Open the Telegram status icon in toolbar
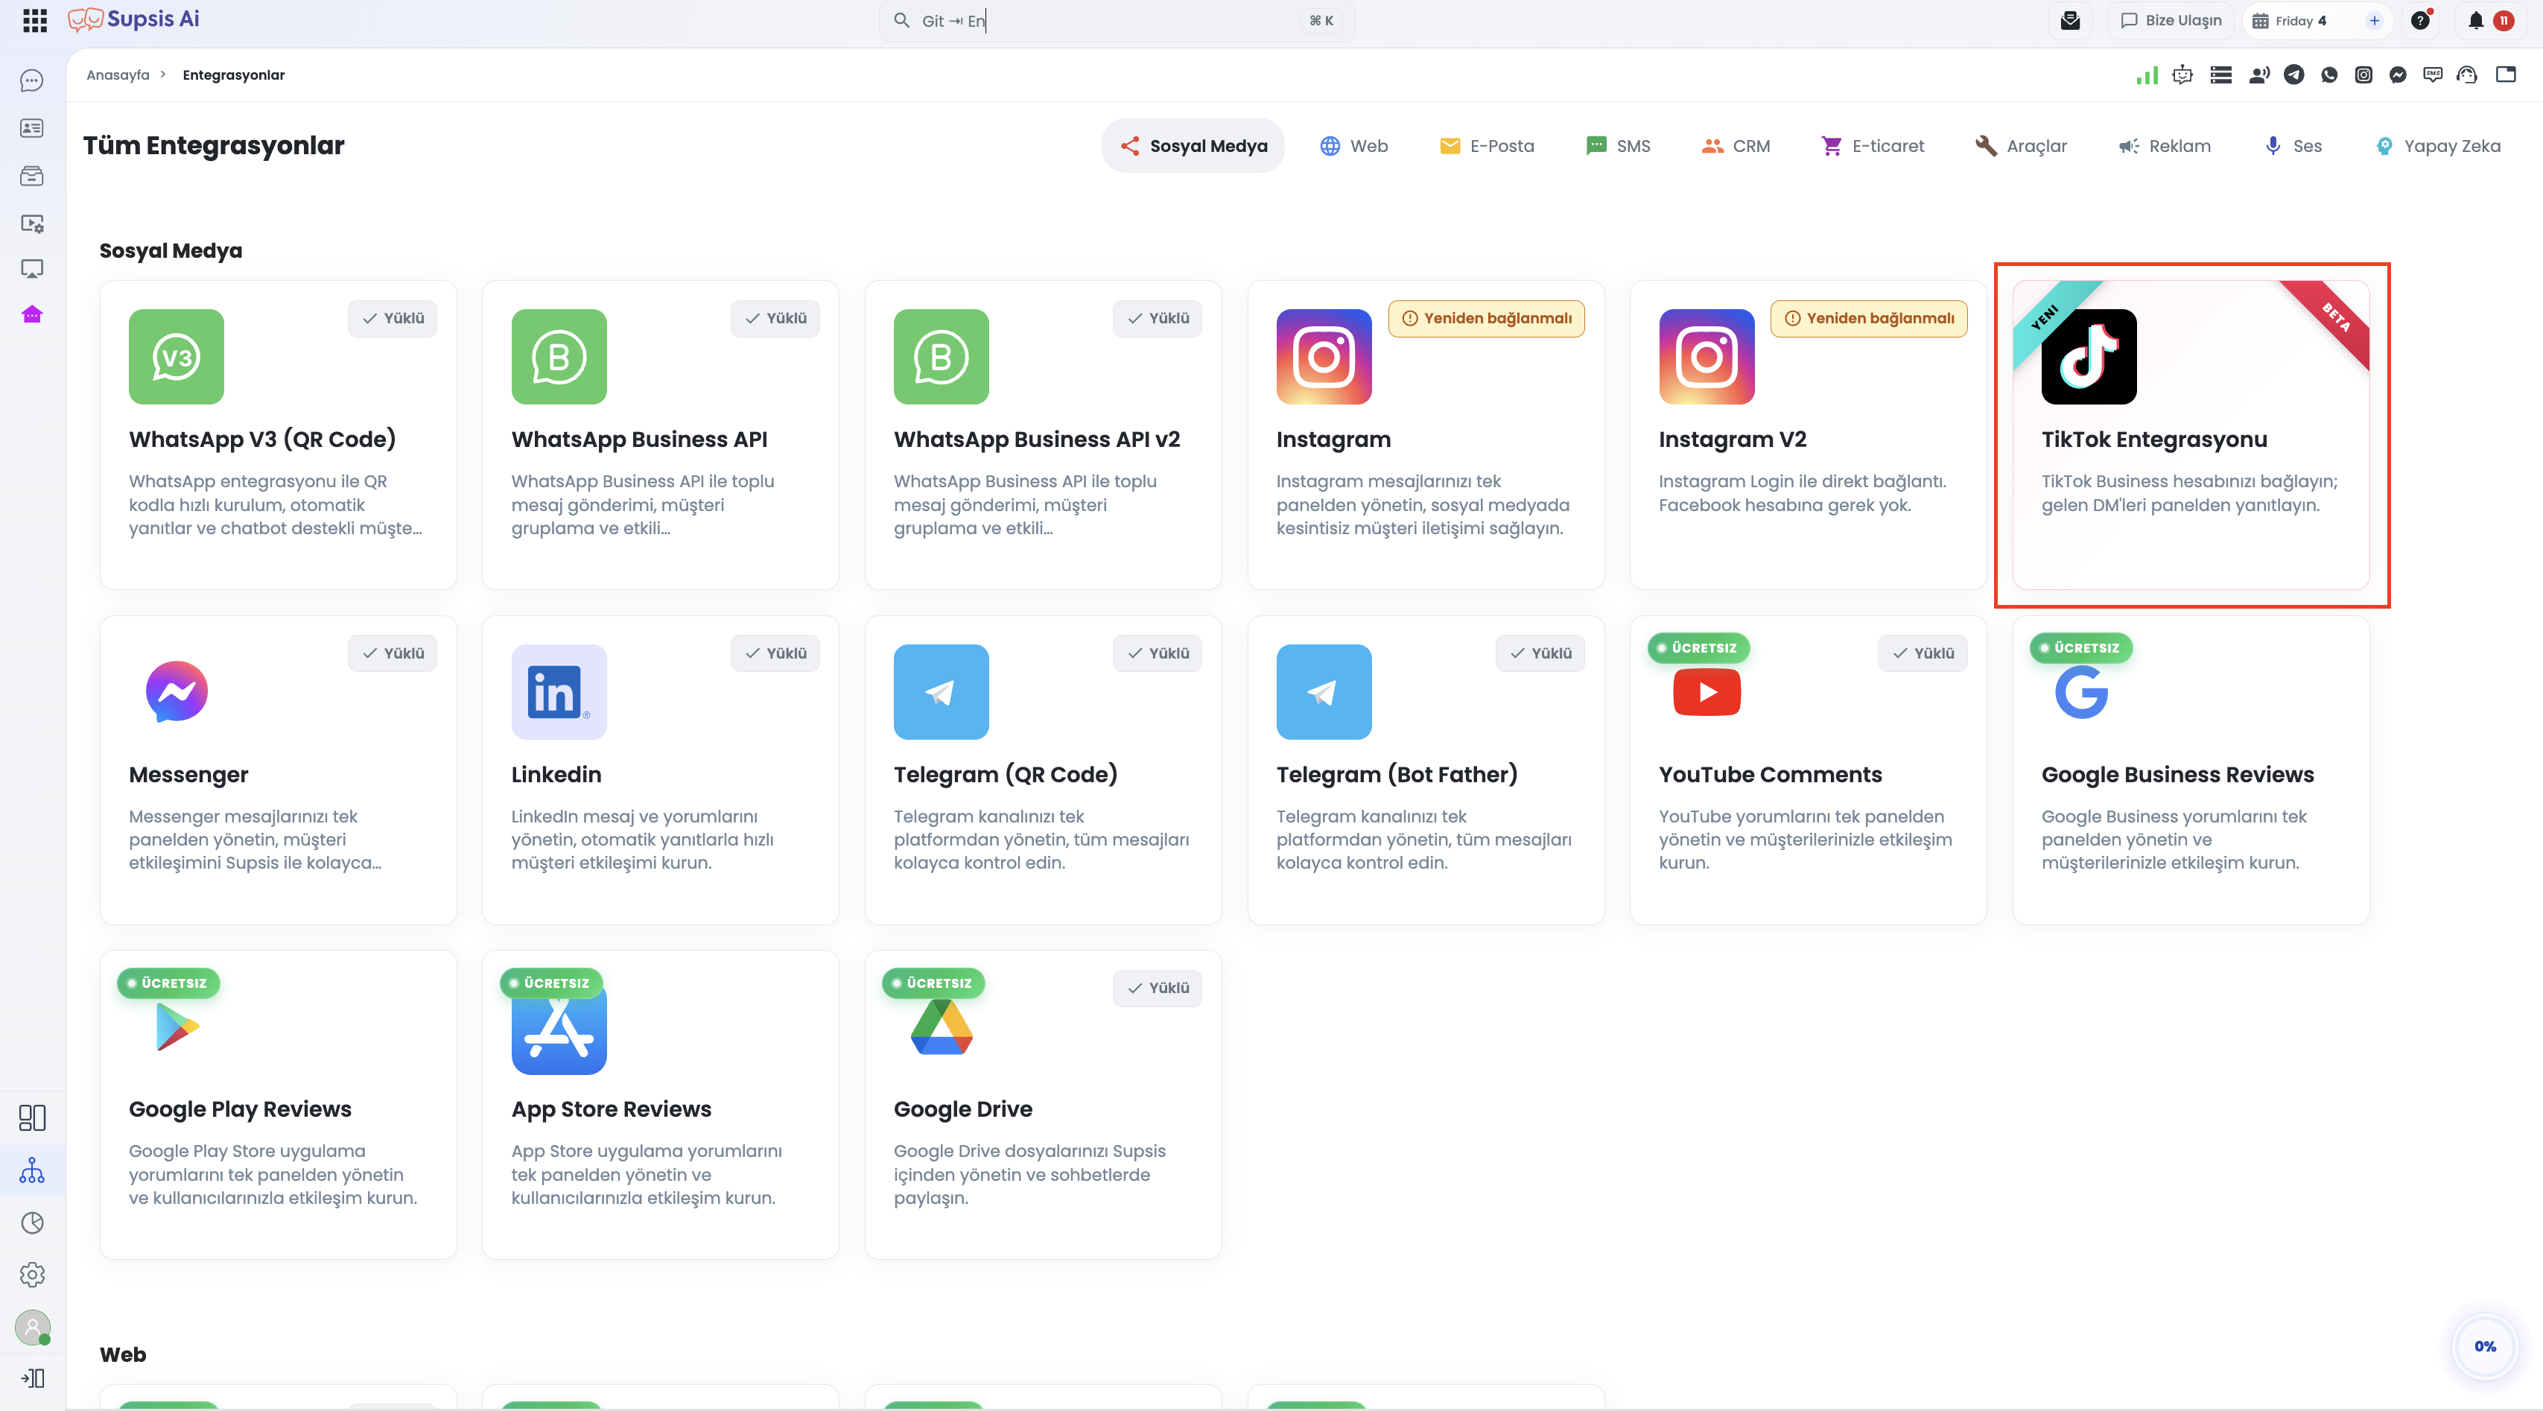The width and height of the screenshot is (2543, 1411). (x=2294, y=75)
